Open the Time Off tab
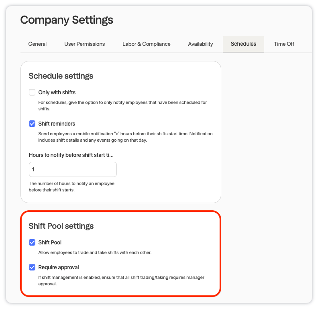318x309 pixels. [284, 44]
